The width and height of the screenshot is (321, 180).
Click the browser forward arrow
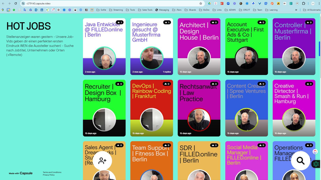(x=9, y=3)
